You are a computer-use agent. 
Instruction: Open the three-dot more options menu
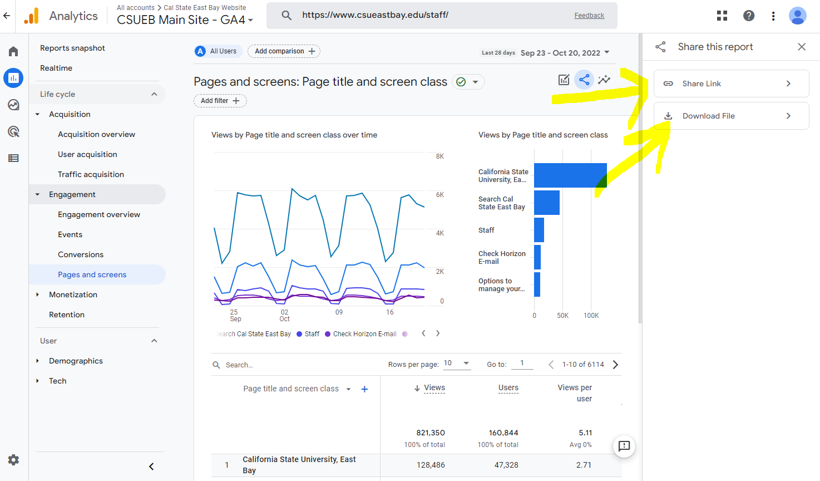click(x=773, y=16)
